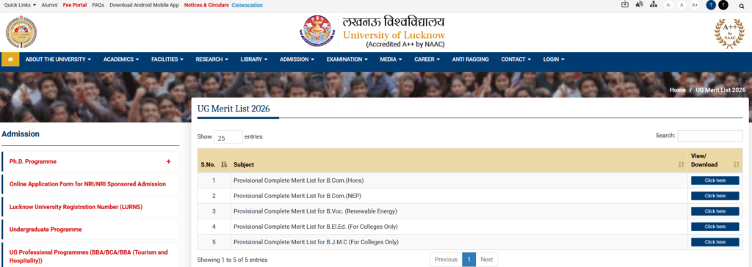752x267 pixels.
Task: Click here for B.Com.(Hons) merit list
Action: click(x=715, y=180)
